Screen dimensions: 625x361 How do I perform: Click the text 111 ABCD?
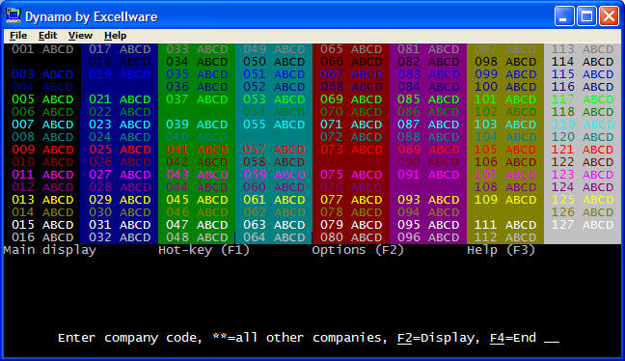click(505, 225)
